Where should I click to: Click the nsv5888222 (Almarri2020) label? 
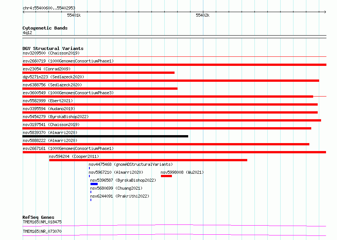50,140
